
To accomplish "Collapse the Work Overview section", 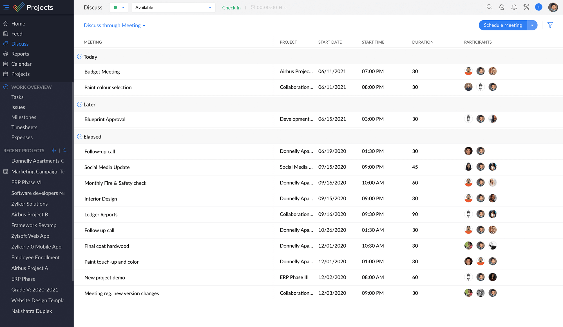I will coord(6,87).
